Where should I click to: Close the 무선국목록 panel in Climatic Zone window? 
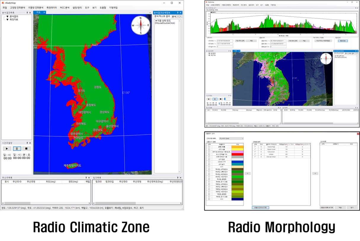click(89, 178)
